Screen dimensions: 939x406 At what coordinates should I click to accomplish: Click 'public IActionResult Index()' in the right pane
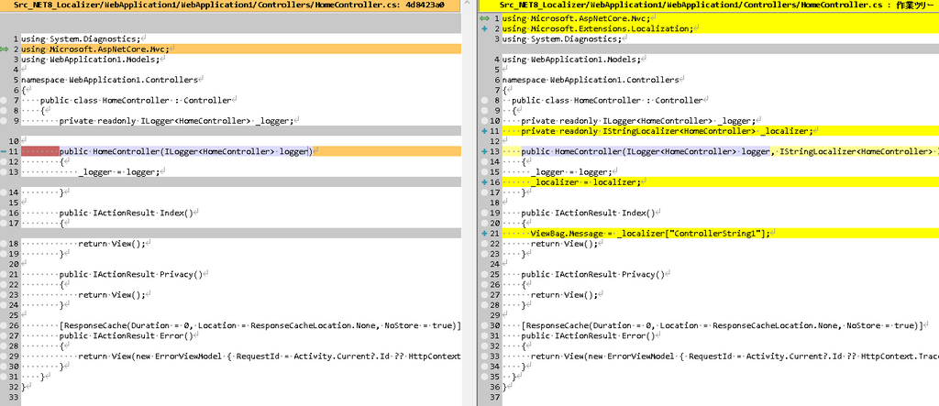[x=588, y=213]
